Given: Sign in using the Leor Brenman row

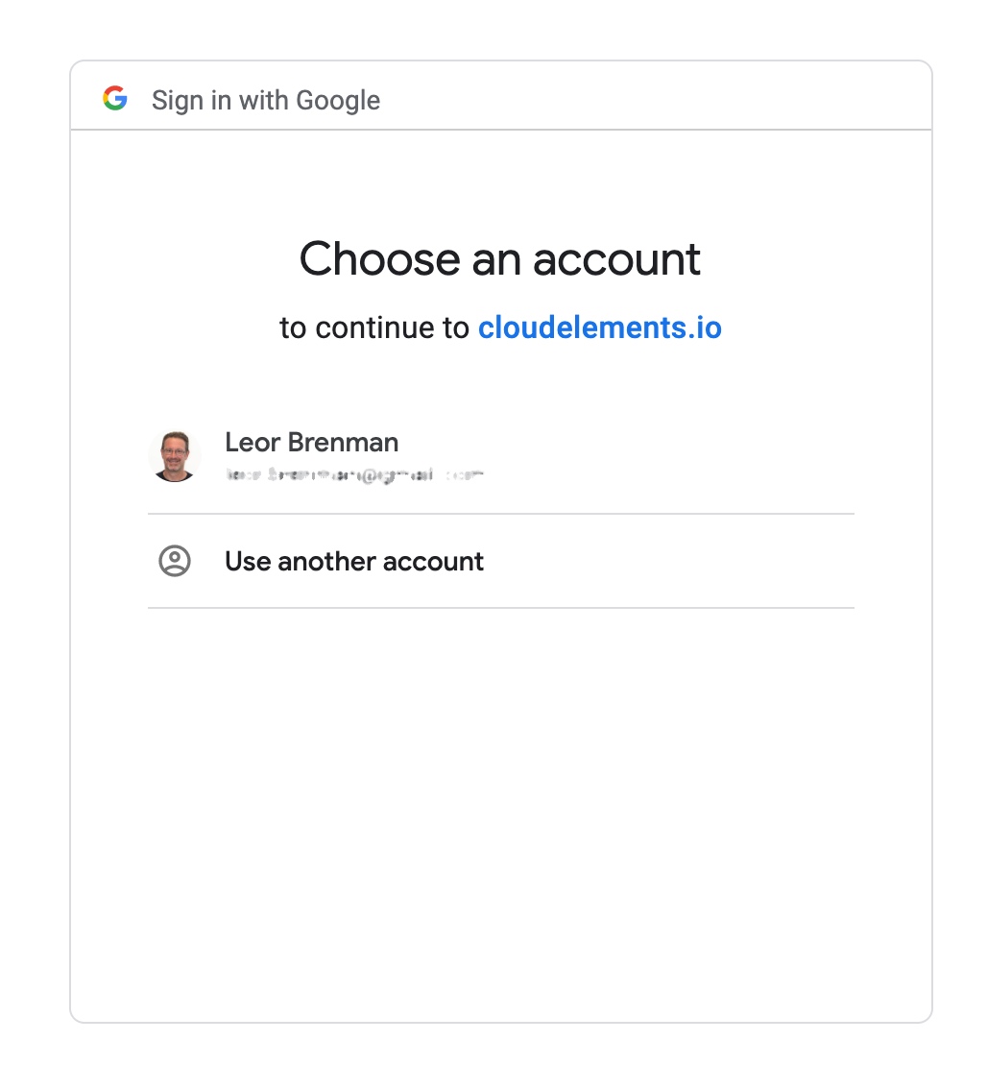Looking at the screenshot, I should (x=501, y=456).
